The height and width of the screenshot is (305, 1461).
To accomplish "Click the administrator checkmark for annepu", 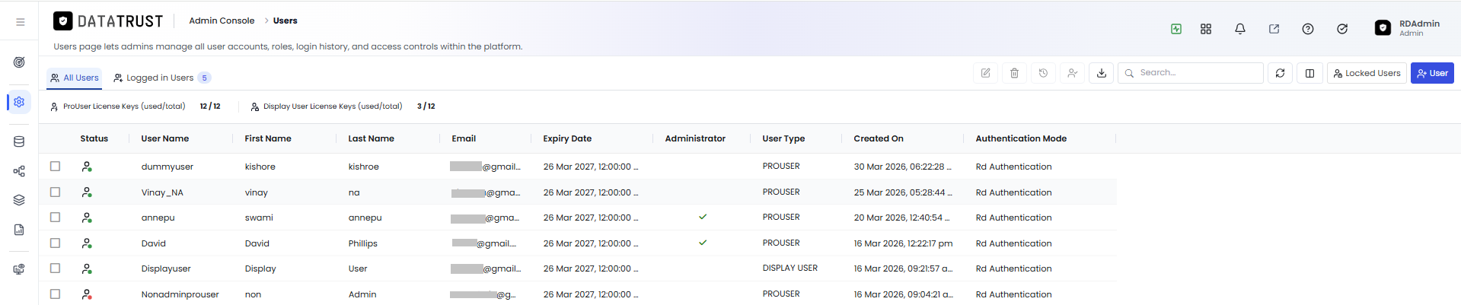I will click(703, 217).
